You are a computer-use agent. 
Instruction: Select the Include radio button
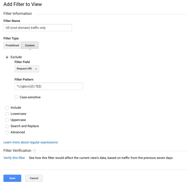(7, 108)
